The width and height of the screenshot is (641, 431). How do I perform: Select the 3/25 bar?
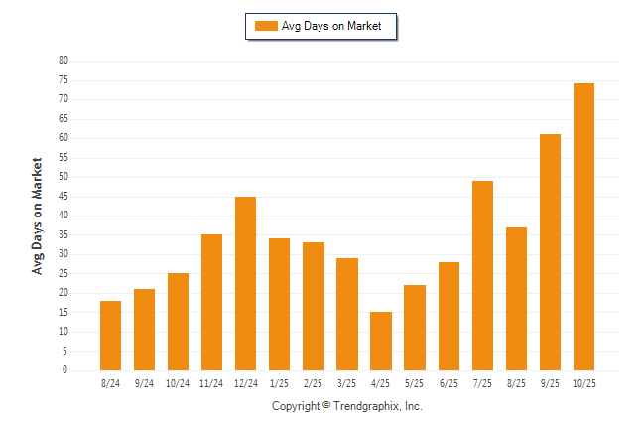(x=346, y=314)
